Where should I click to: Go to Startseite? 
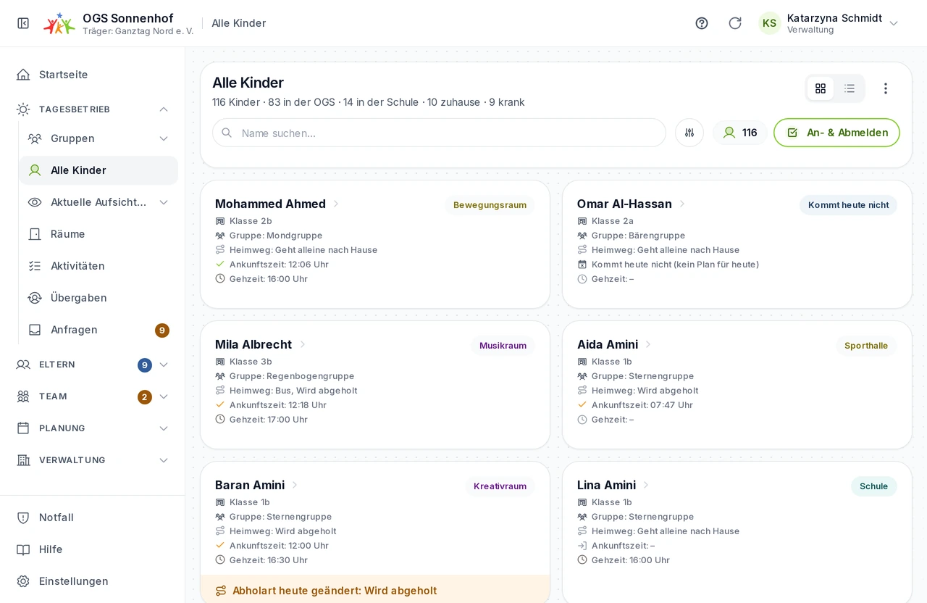coord(93,75)
